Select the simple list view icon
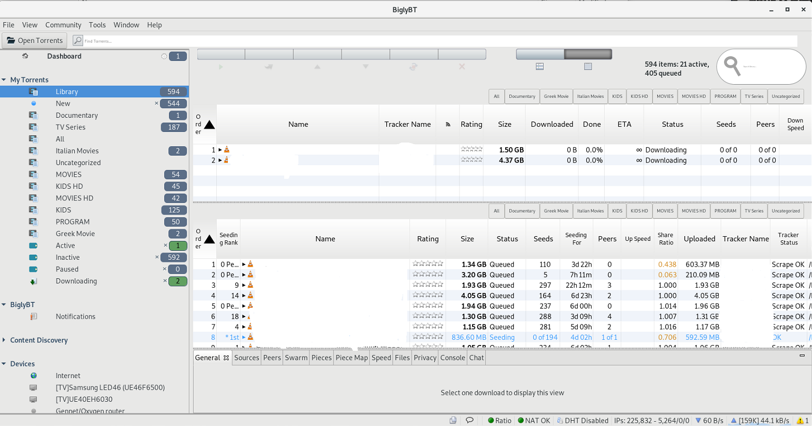This screenshot has width=812, height=426. point(588,66)
